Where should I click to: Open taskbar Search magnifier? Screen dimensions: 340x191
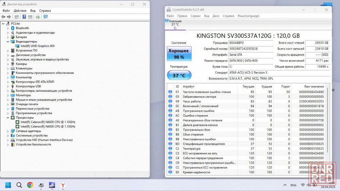pyautogui.click(x=19, y=185)
